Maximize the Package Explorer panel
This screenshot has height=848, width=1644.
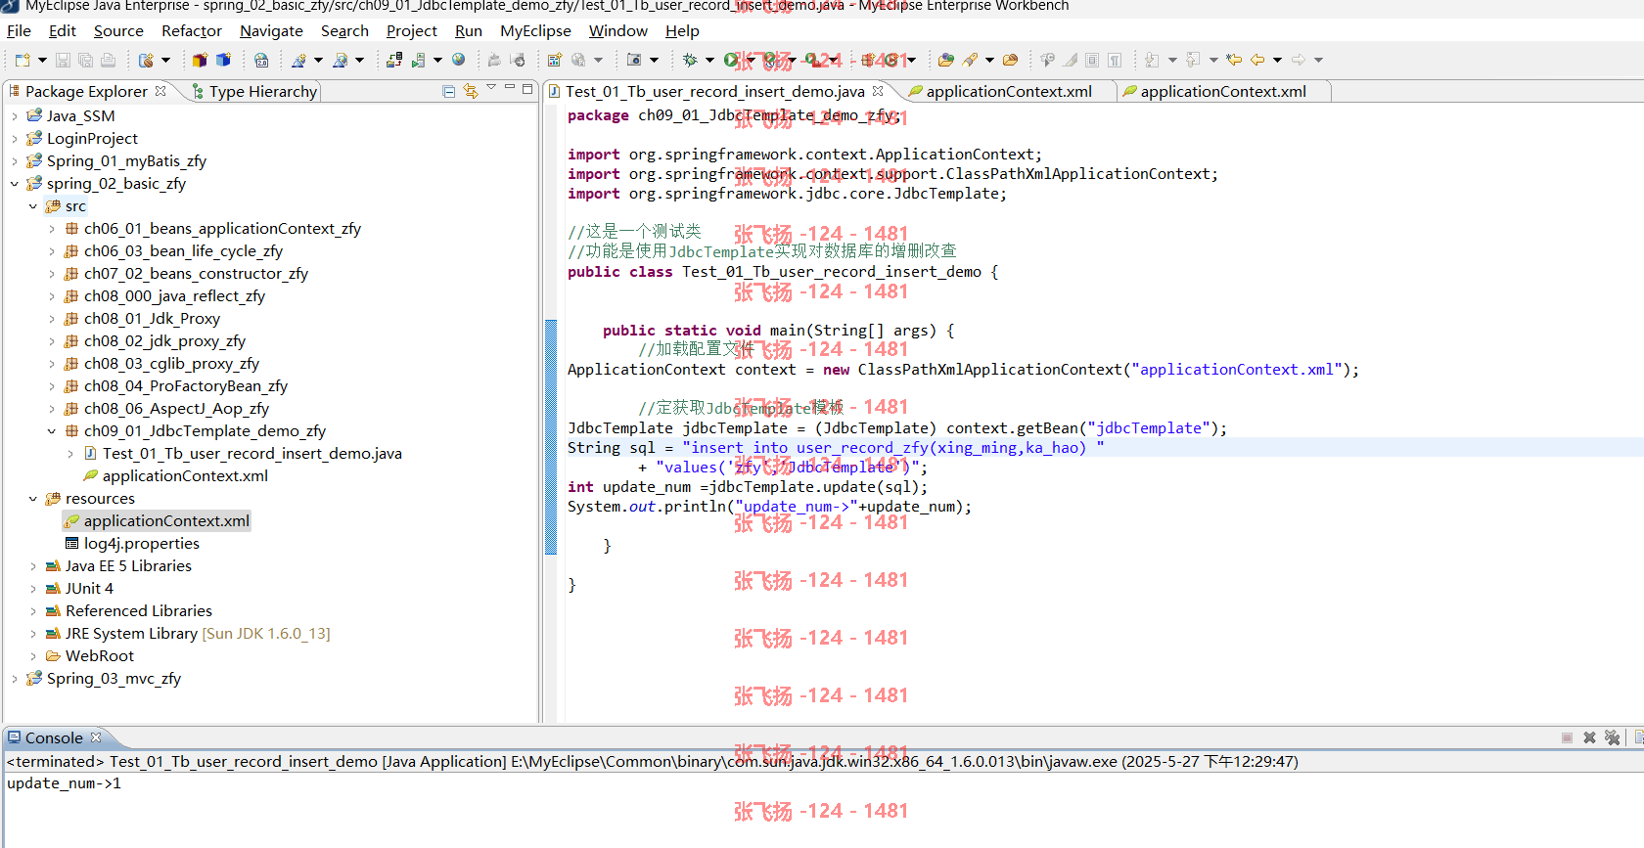click(527, 89)
